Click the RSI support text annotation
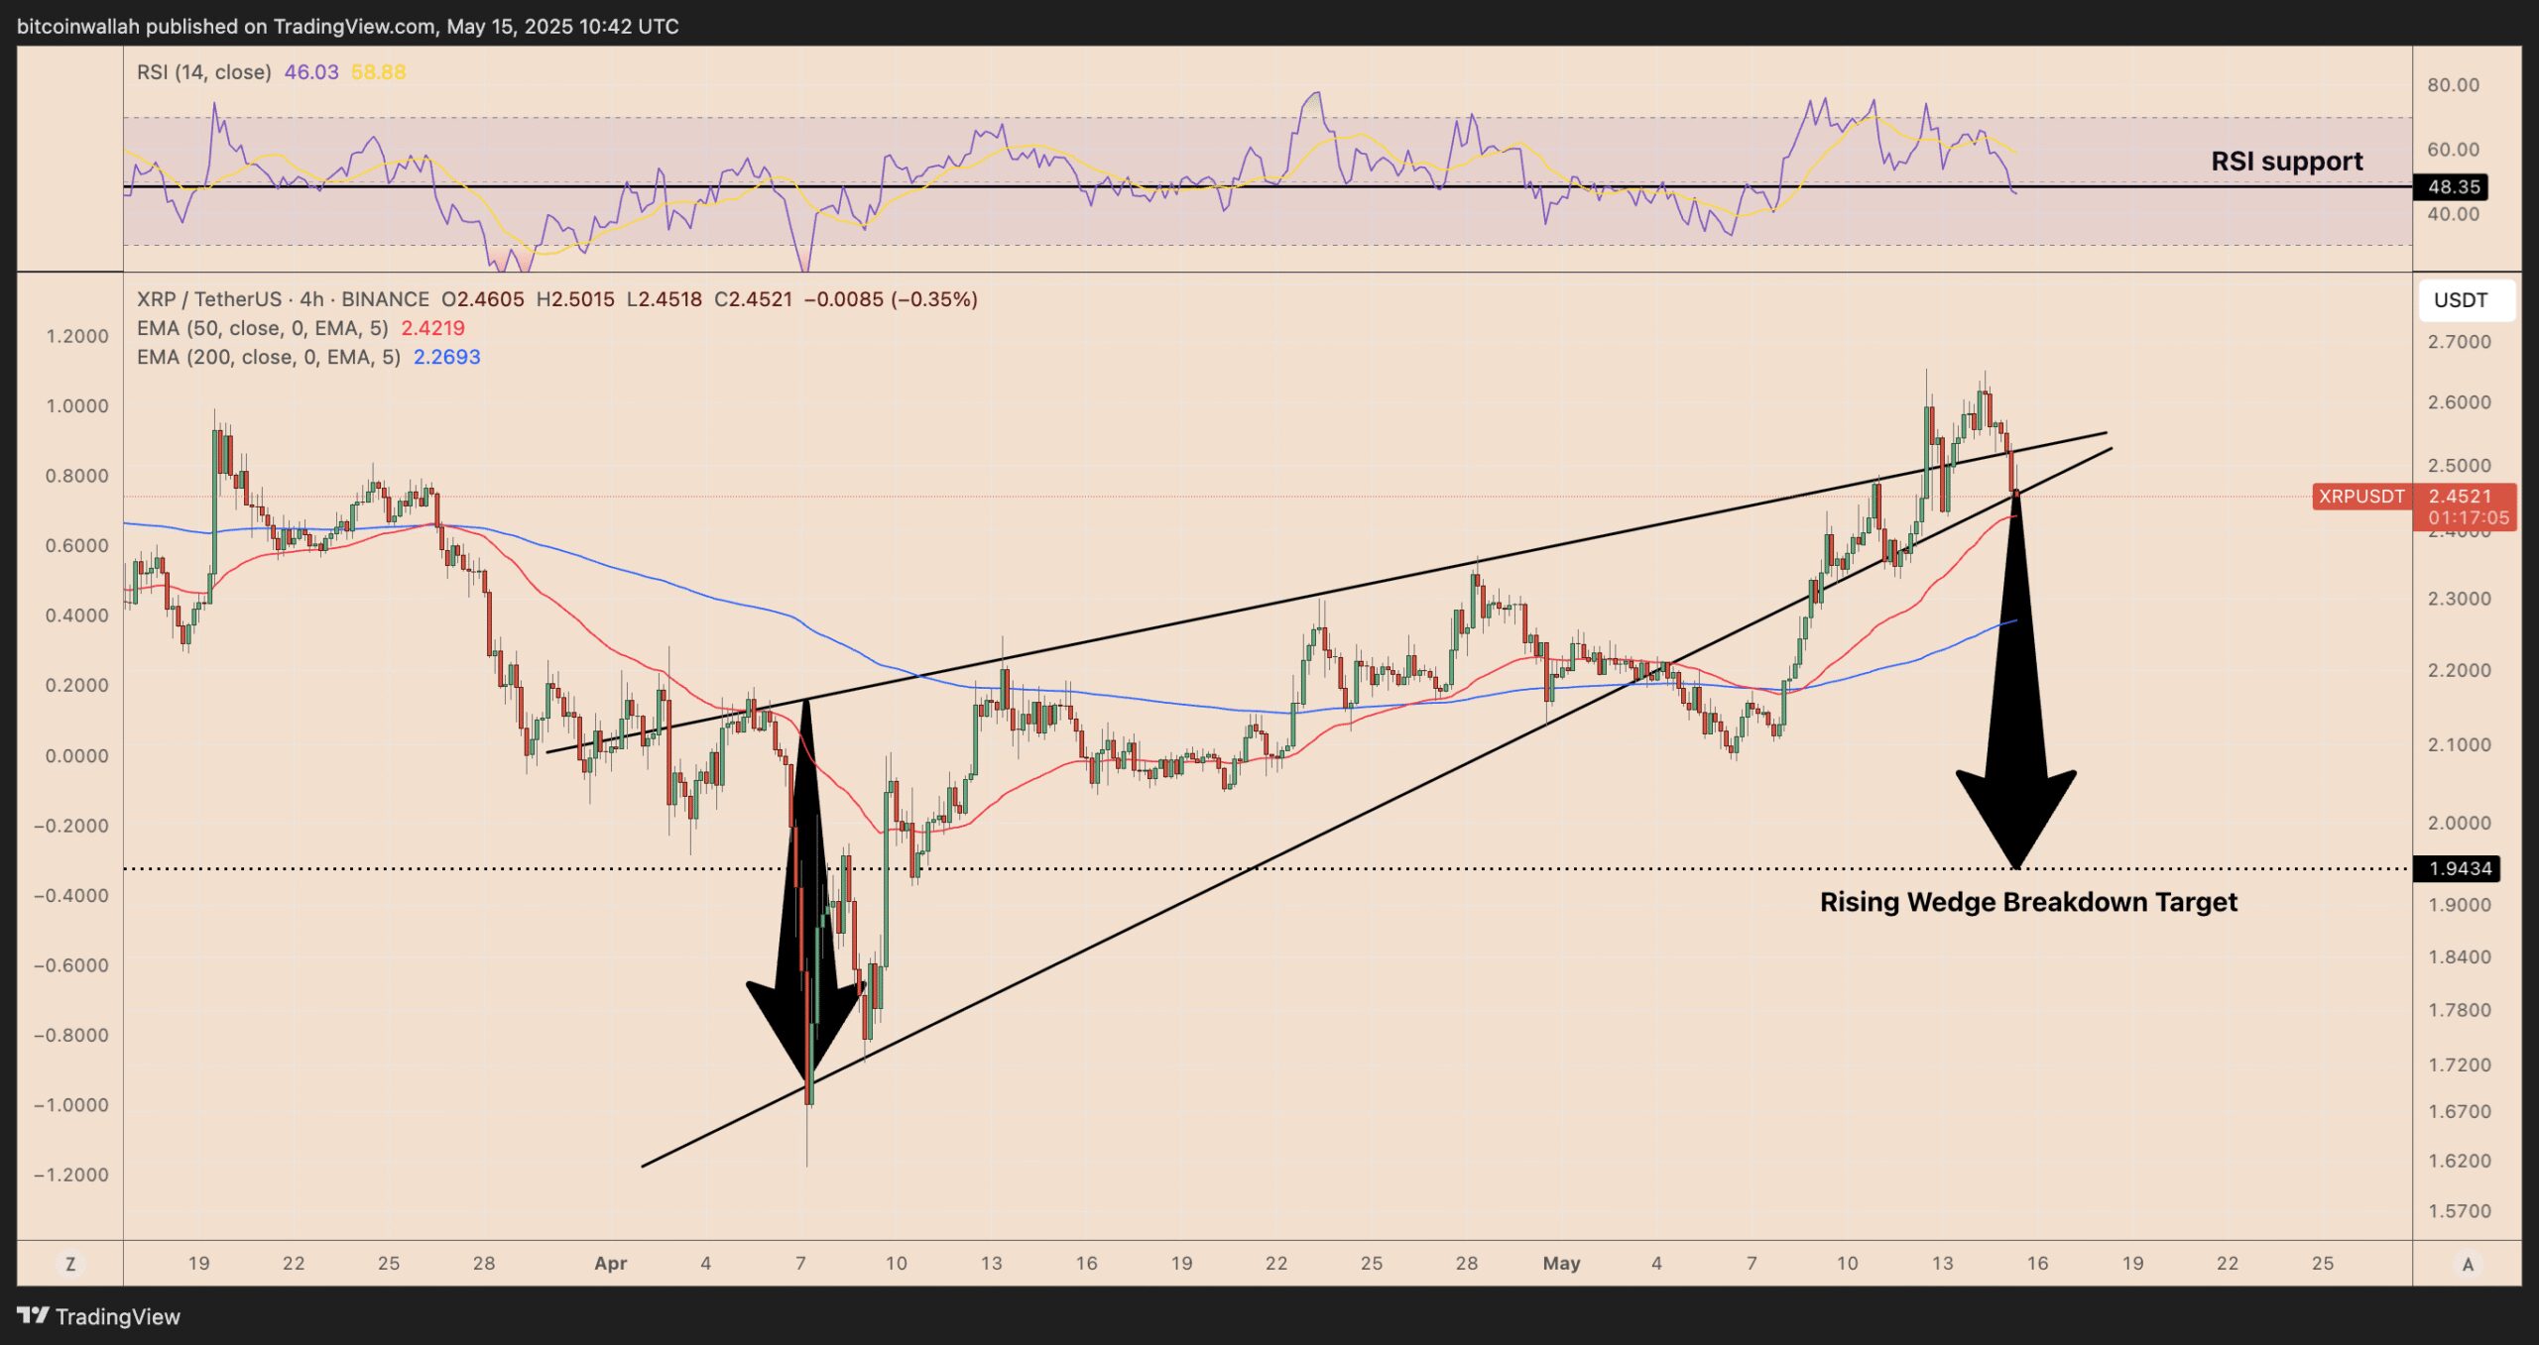 tap(2285, 161)
